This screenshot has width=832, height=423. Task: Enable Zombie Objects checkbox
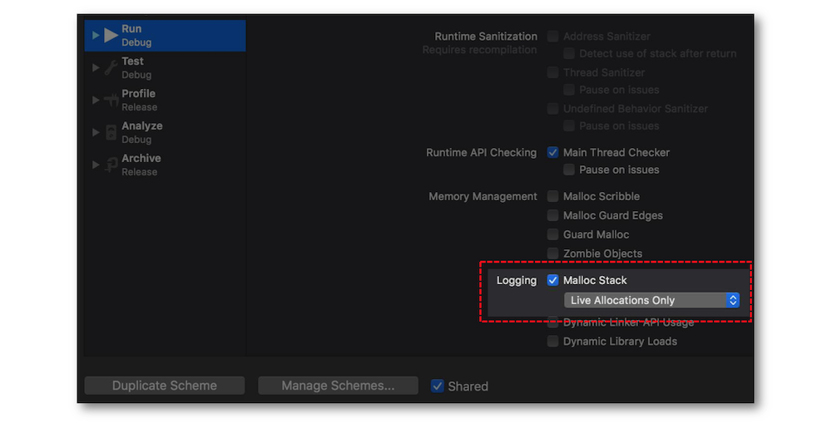coord(553,253)
